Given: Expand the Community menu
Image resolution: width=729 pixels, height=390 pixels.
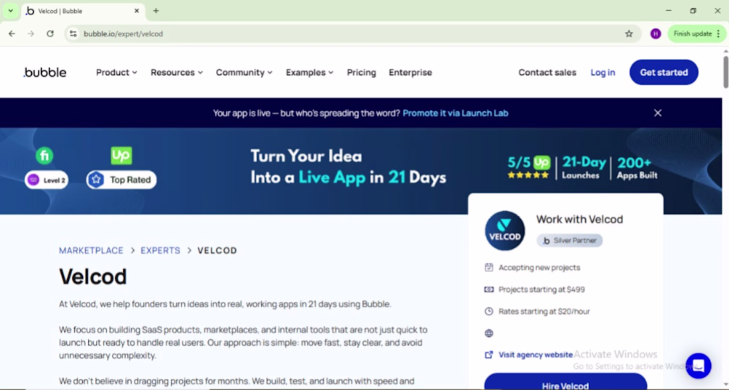Looking at the screenshot, I should tap(244, 72).
